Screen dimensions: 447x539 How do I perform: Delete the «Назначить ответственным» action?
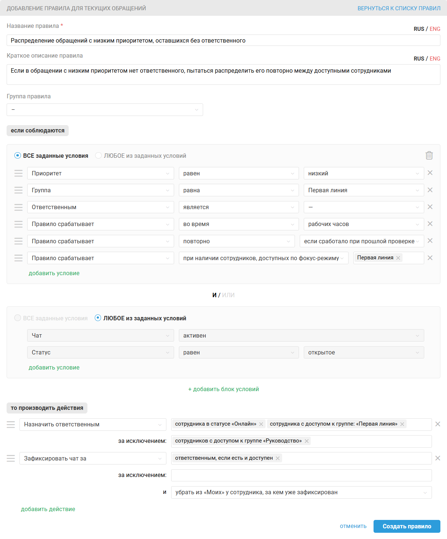pos(438,424)
